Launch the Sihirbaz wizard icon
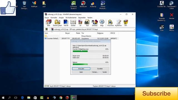The height and width of the screenshot is (100, 178). [x=95, y=23]
